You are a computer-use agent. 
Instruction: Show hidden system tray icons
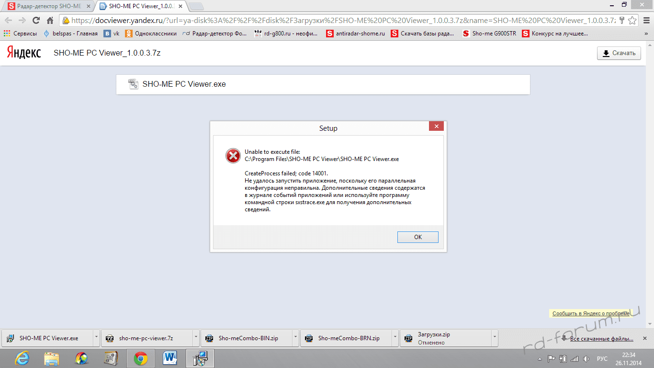click(540, 359)
